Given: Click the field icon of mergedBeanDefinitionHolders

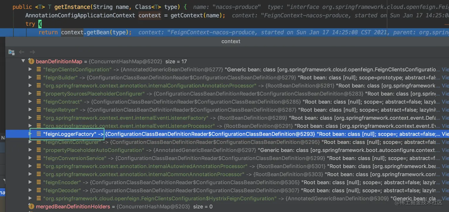Looking at the screenshot, I should (x=31, y=206).
